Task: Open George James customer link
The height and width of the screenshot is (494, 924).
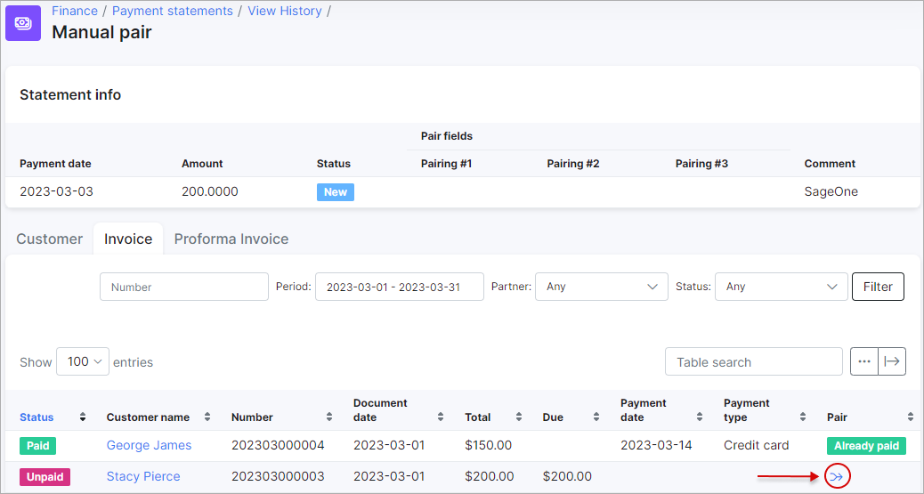Action: [149, 446]
